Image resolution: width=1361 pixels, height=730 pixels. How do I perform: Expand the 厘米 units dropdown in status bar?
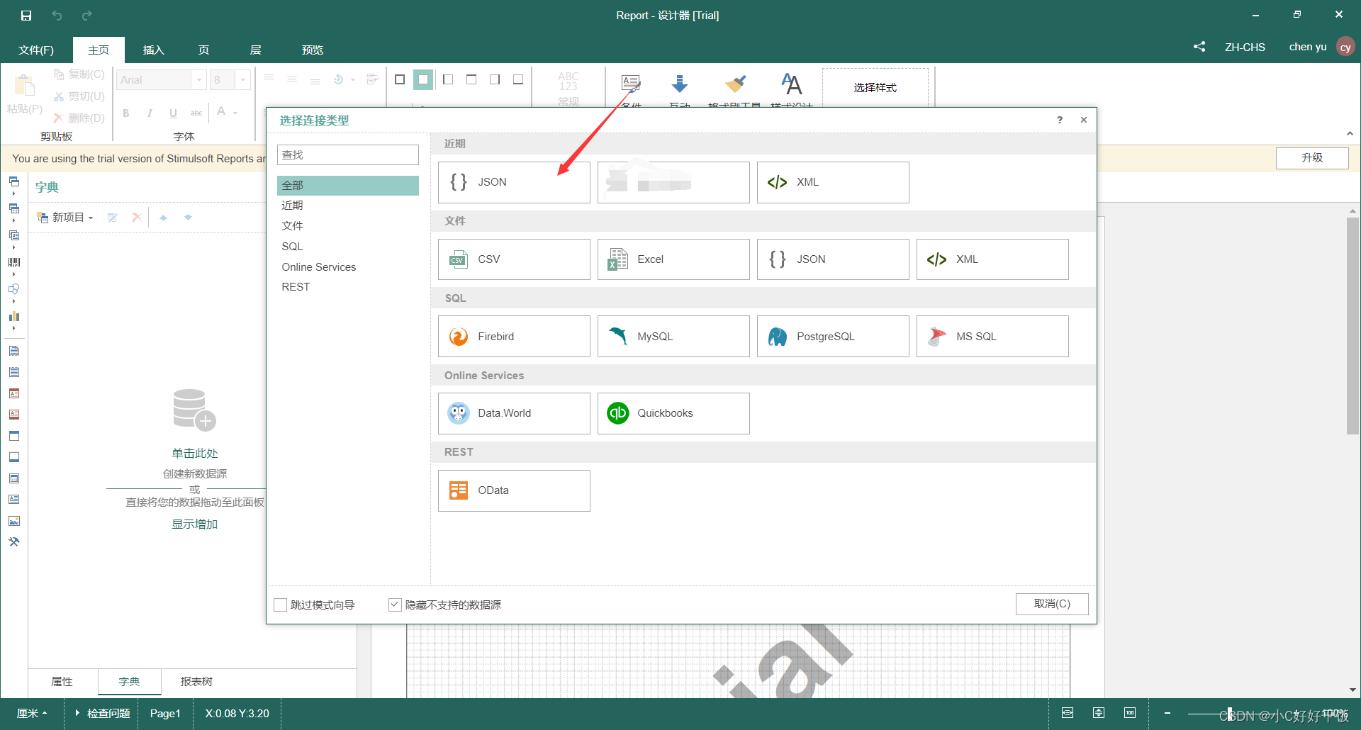point(32,713)
